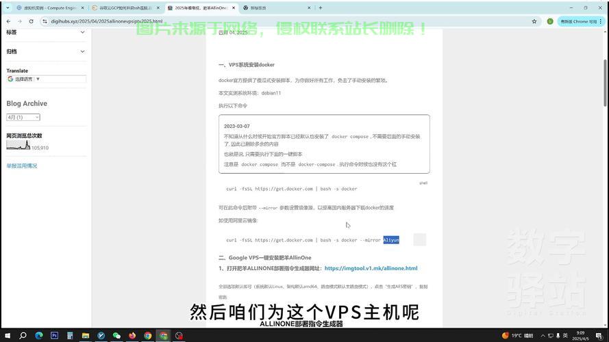609x342 pixels.
Task: Click the highlighted Aliyun text
Action: tap(391, 240)
